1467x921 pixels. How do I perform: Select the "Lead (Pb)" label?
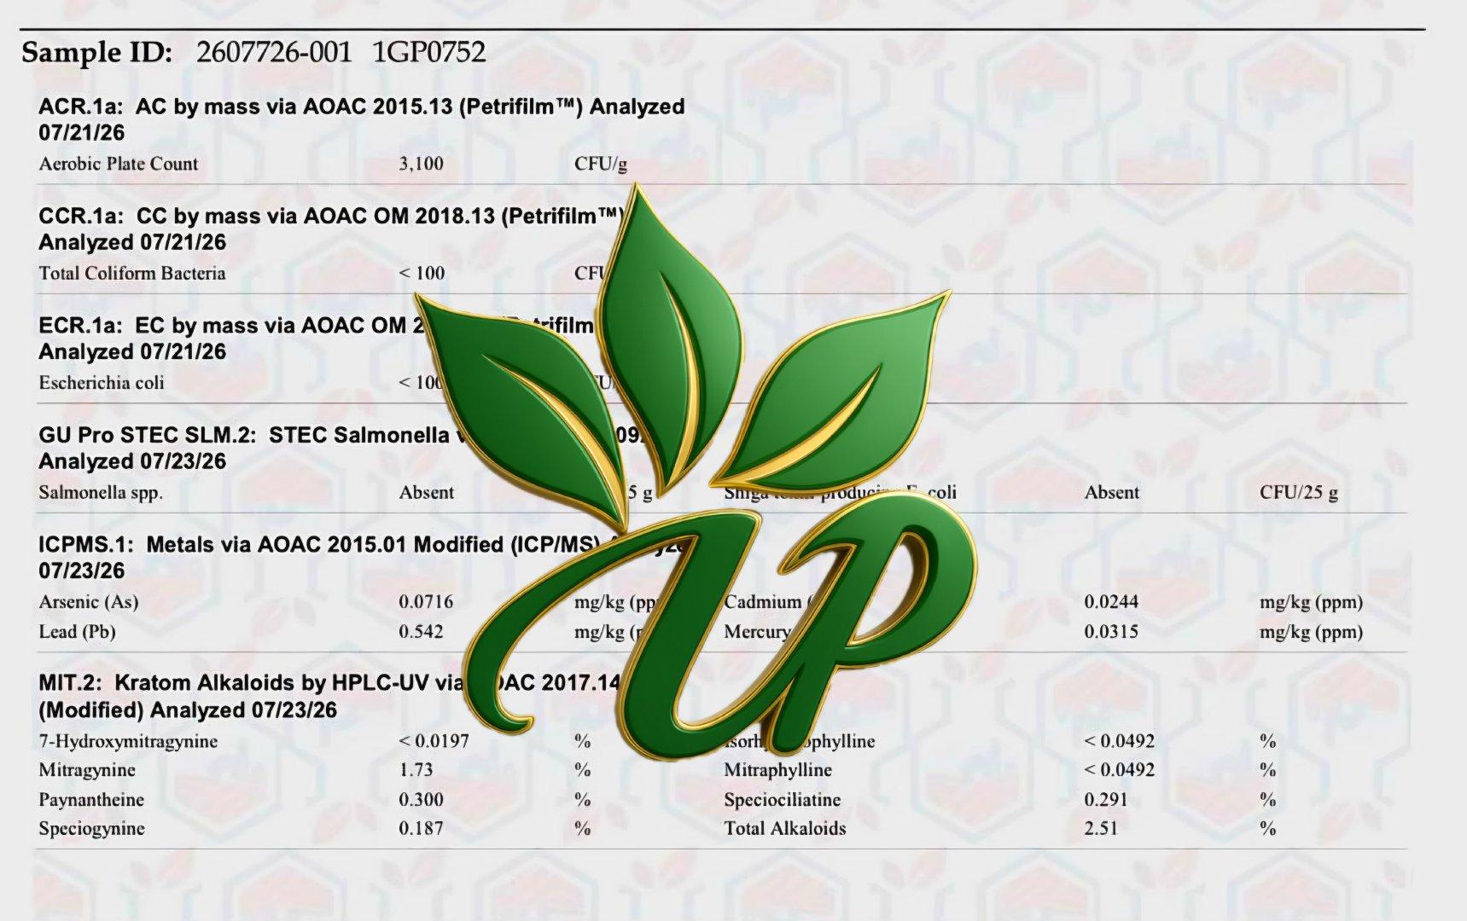(77, 631)
